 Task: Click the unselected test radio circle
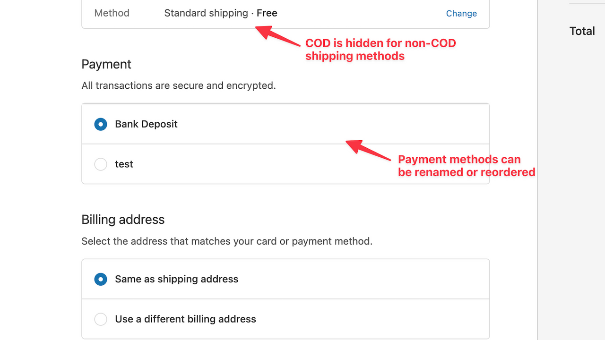pos(101,164)
